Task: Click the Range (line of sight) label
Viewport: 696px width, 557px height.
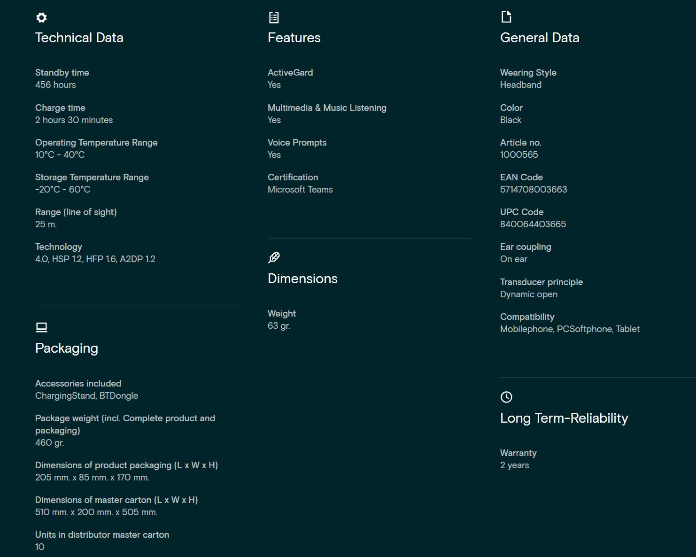Action: 76,212
